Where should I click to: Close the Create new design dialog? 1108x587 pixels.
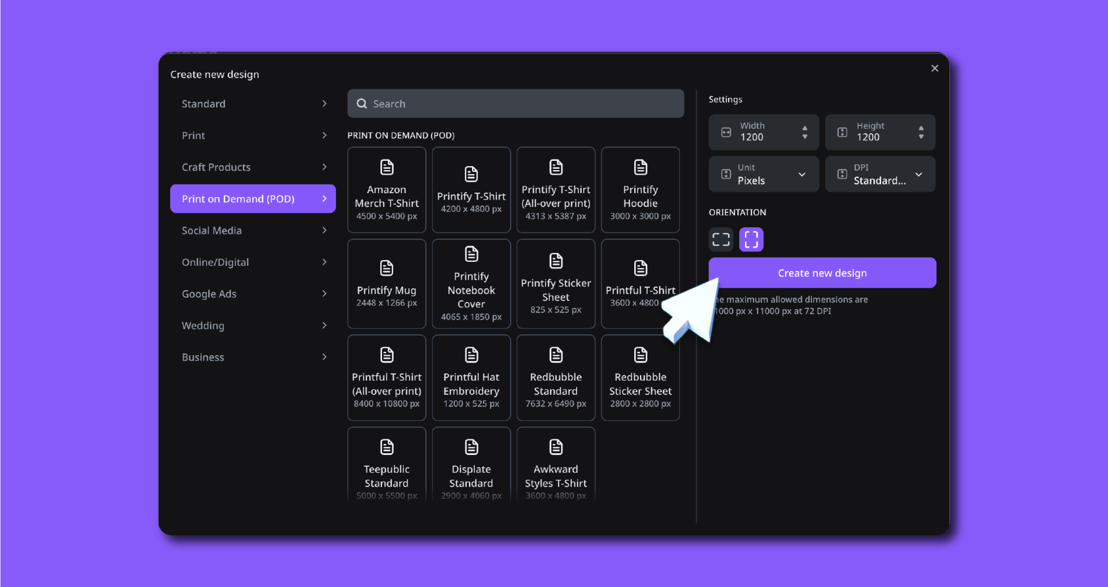[934, 69]
